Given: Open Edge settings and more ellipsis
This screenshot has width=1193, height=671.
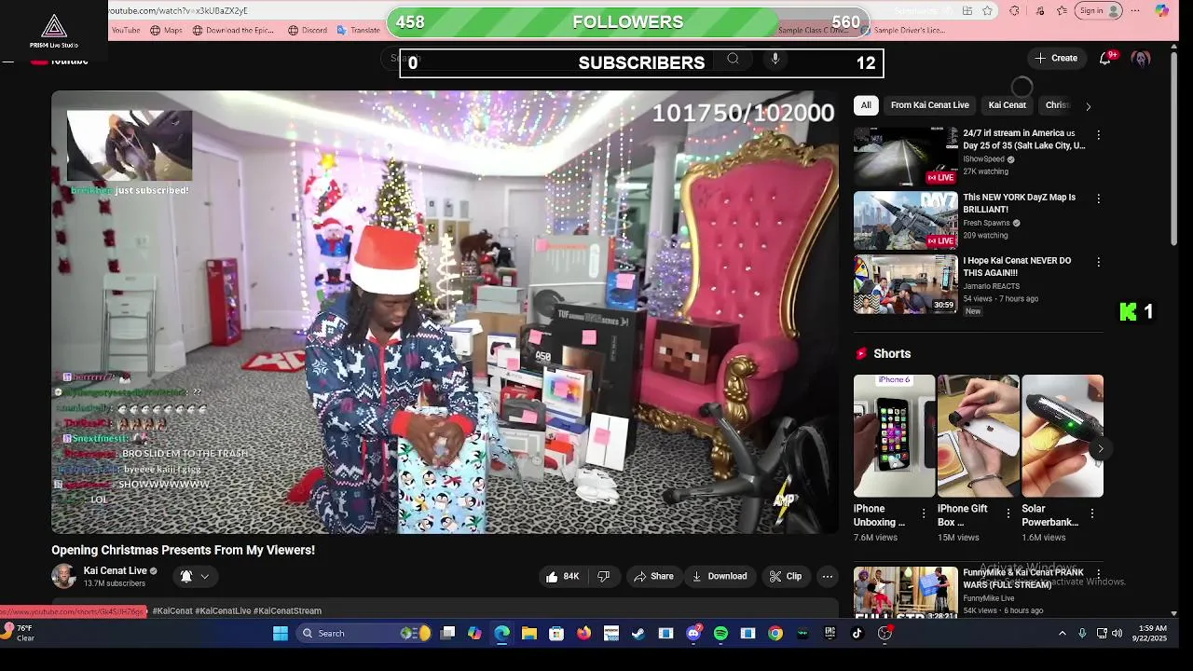Looking at the screenshot, I should point(1135,10).
